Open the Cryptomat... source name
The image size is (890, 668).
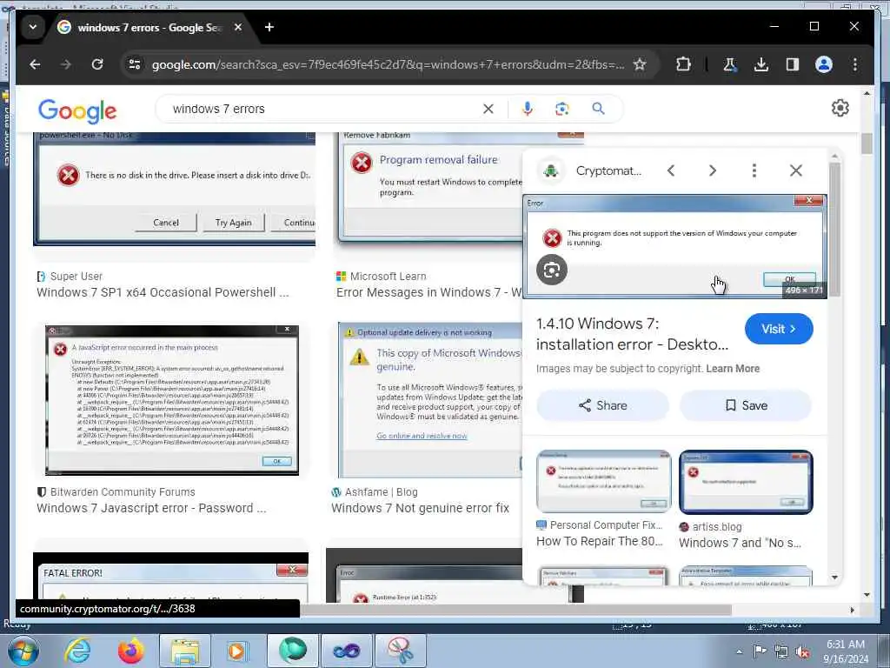[x=608, y=170]
